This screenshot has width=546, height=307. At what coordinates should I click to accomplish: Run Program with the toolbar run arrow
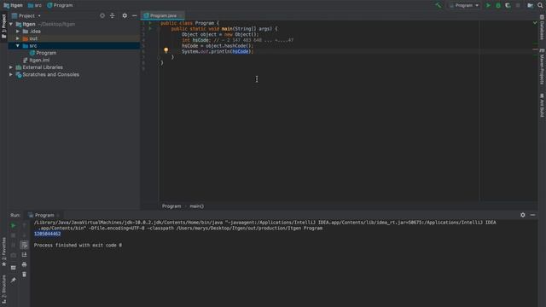488,5
